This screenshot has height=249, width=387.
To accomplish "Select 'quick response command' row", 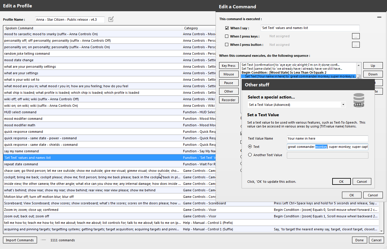I will (x=110, y=132).
